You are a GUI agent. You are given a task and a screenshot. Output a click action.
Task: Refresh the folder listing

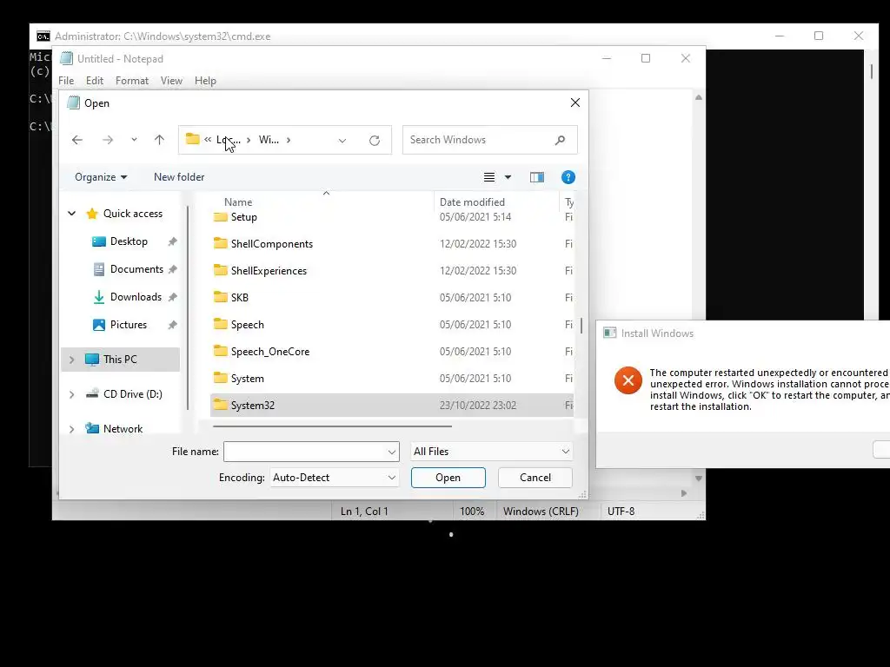[x=375, y=140]
